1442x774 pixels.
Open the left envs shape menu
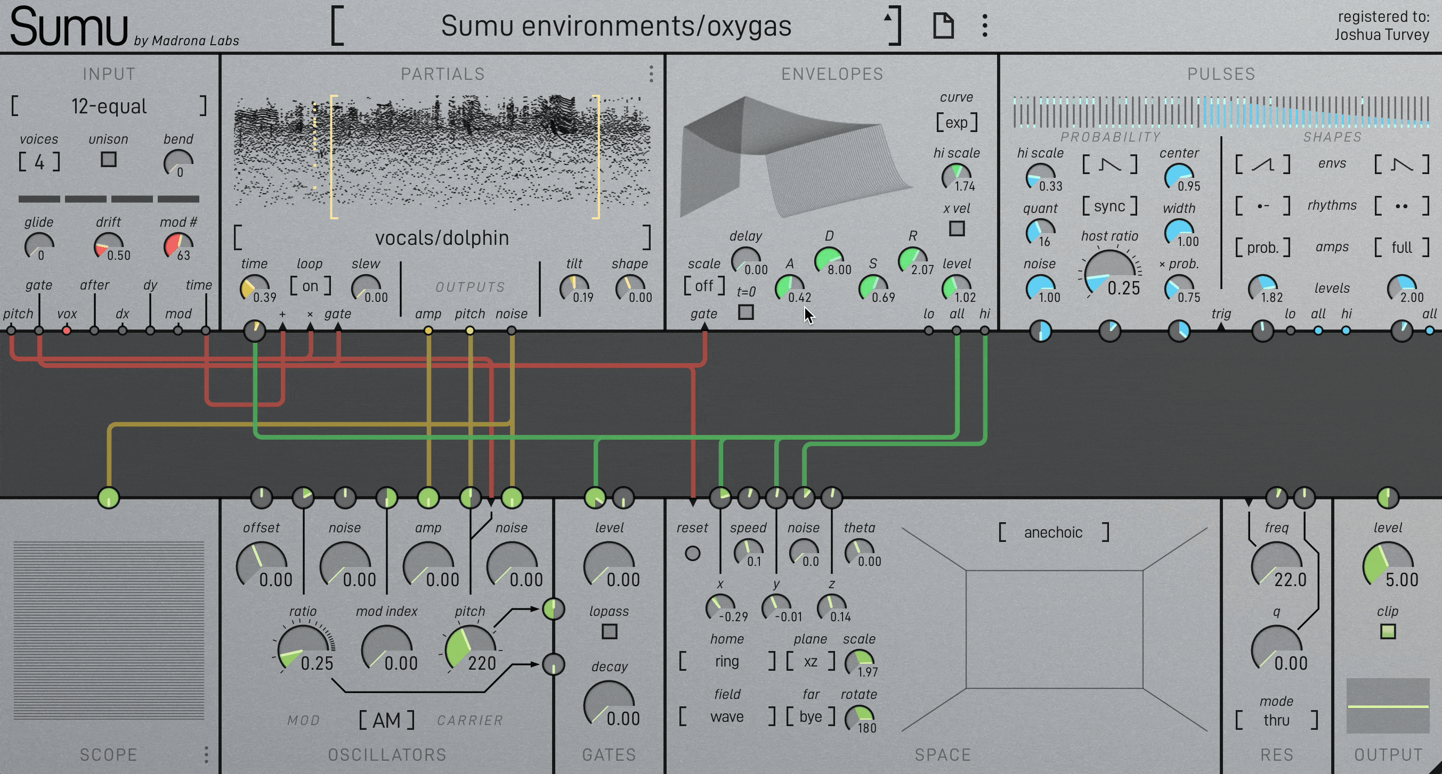[1263, 164]
